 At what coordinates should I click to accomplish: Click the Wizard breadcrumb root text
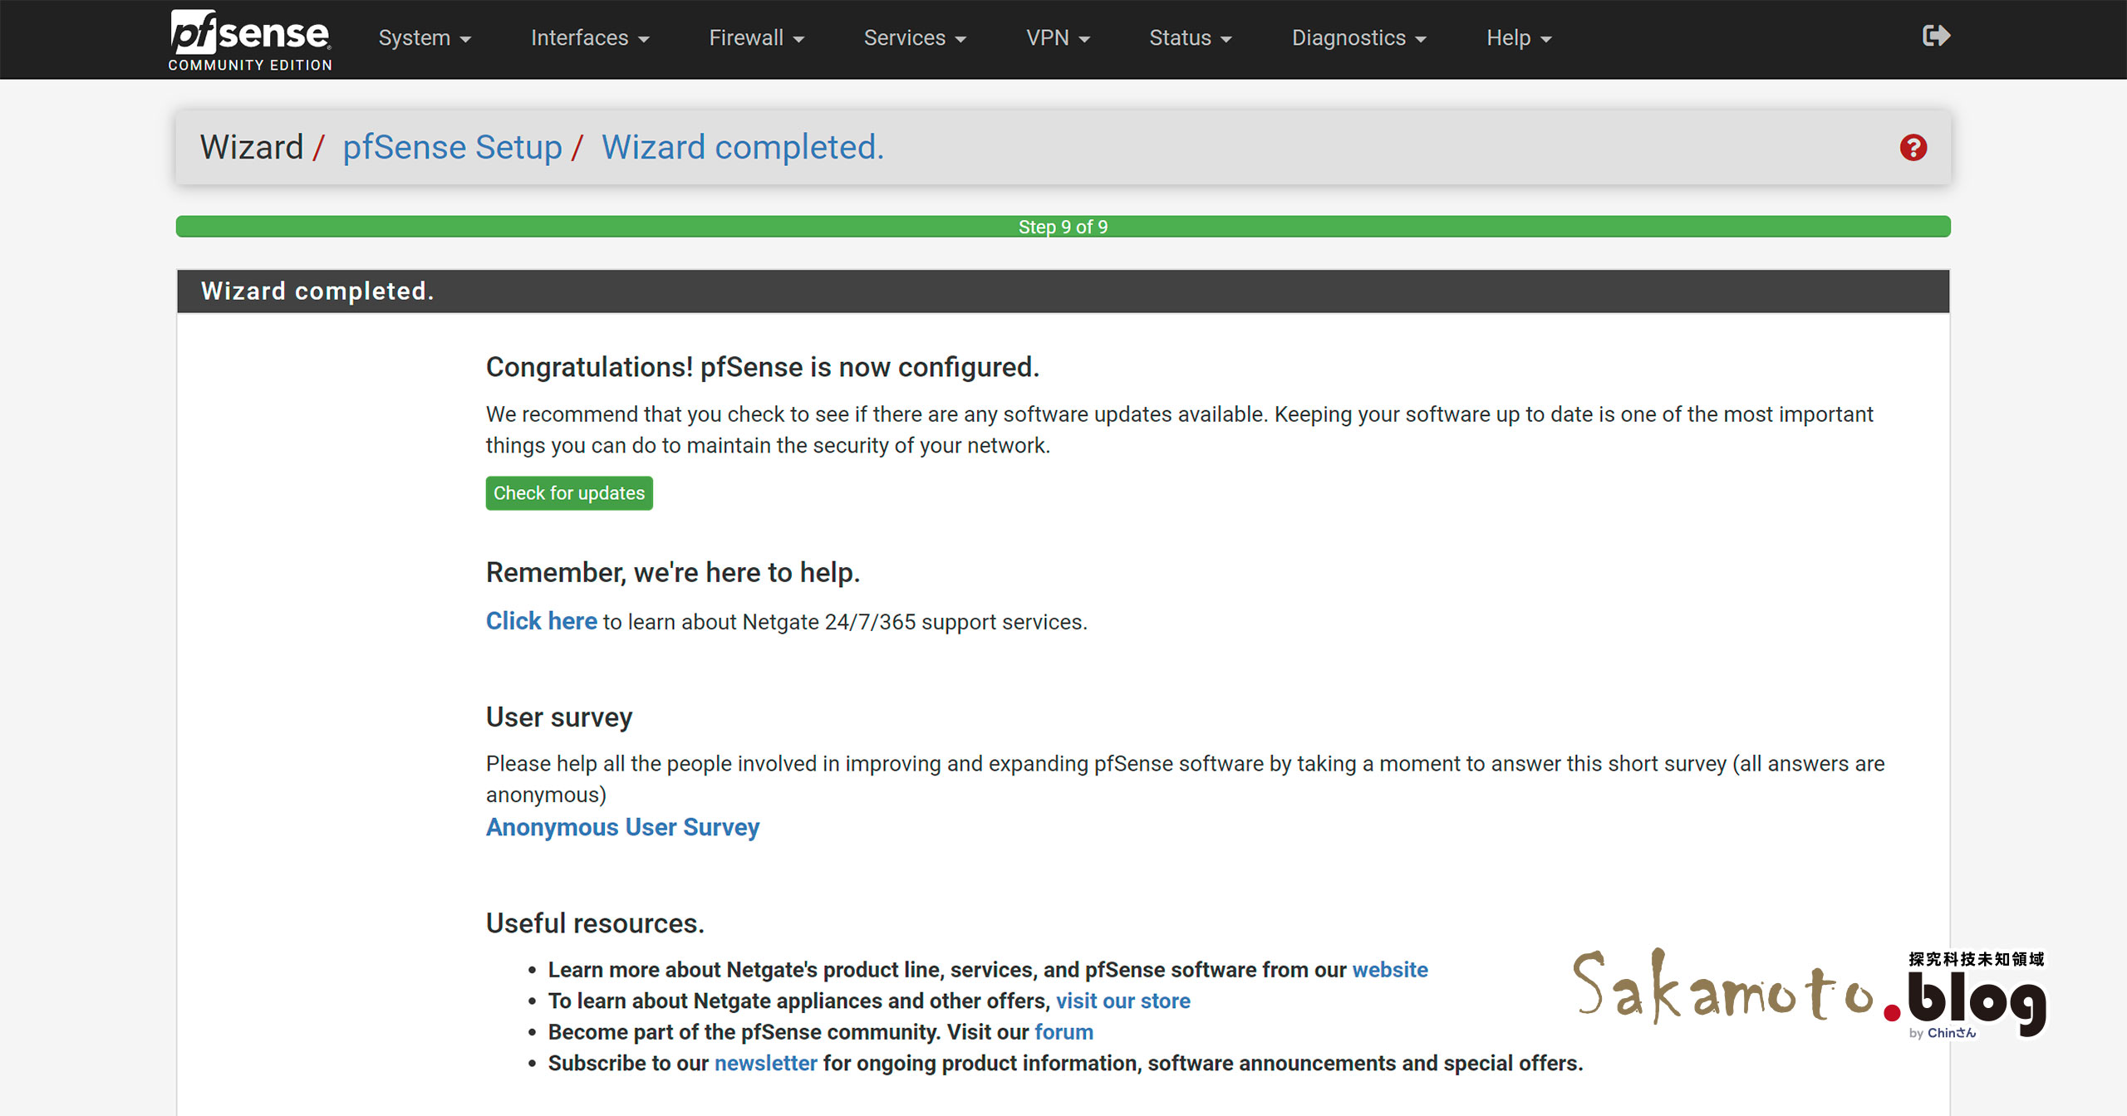pos(252,148)
